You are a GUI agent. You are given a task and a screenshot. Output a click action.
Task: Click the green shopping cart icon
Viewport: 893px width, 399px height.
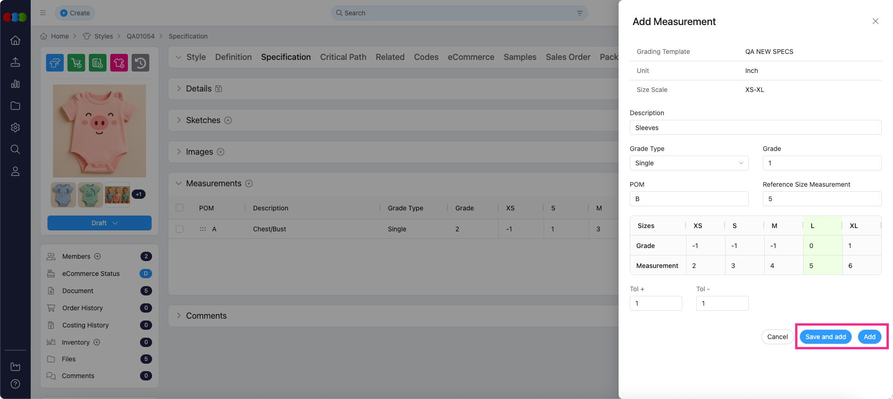tap(76, 63)
